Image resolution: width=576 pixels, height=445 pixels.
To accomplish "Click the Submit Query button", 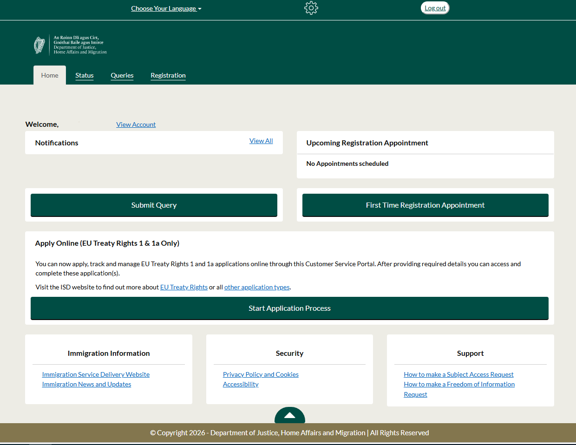I will pyautogui.click(x=154, y=205).
